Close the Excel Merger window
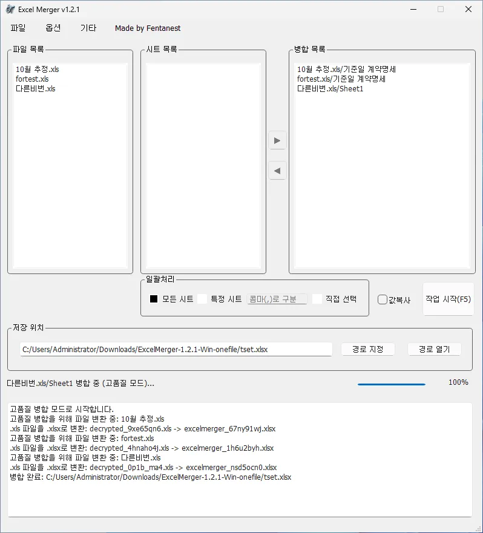The width and height of the screenshot is (483, 533). point(468,10)
